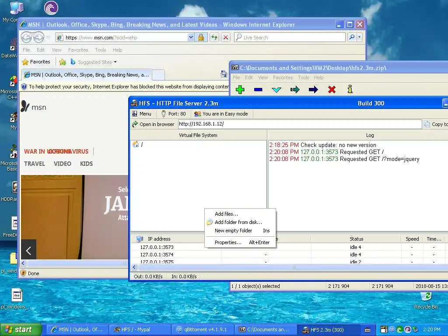448x336 pixels.
Task: Click the TRAVEL link on MSN
Action: [34, 164]
